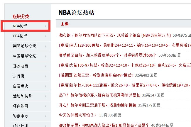Viewport: 191px width, 127px height.
Task: Open the CBA论坛 category
Action: [x=20, y=36]
